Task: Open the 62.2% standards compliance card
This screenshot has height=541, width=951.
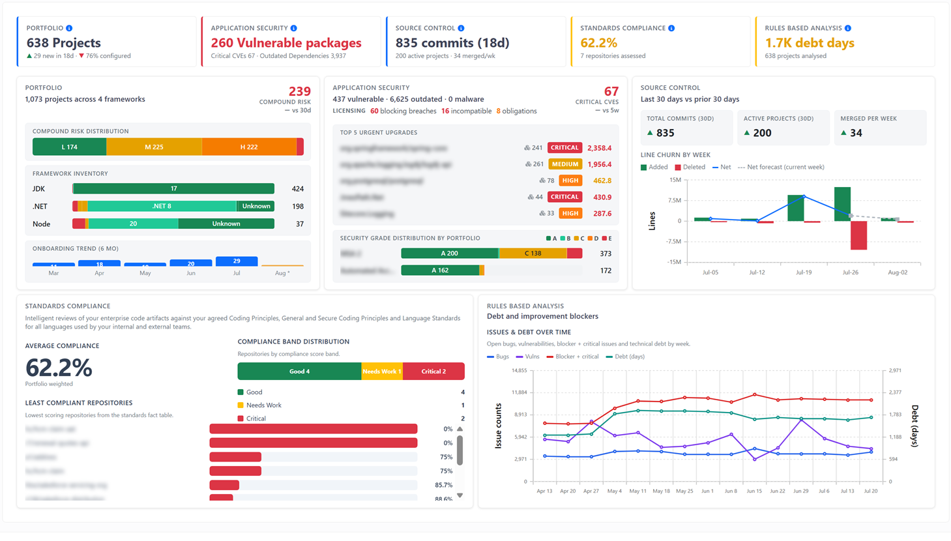Action: click(661, 42)
